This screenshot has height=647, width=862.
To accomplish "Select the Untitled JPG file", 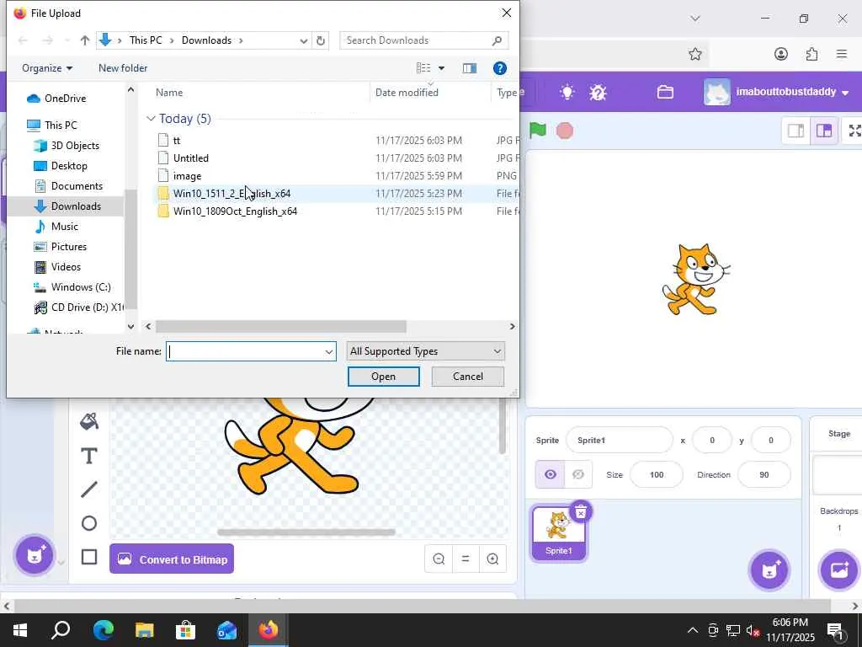I will tap(191, 158).
